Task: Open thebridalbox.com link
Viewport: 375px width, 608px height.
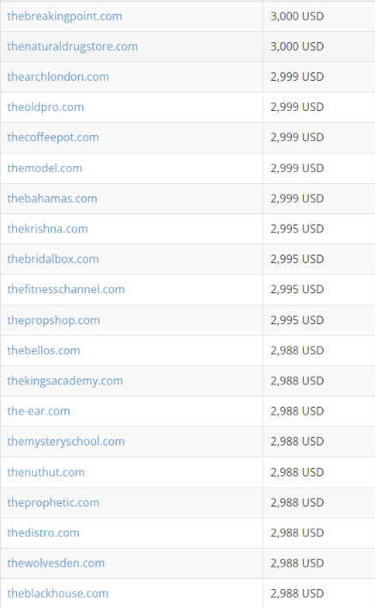Action: (53, 259)
